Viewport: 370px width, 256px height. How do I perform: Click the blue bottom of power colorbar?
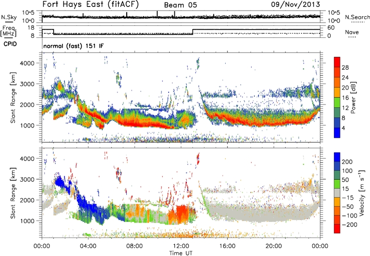click(337, 133)
